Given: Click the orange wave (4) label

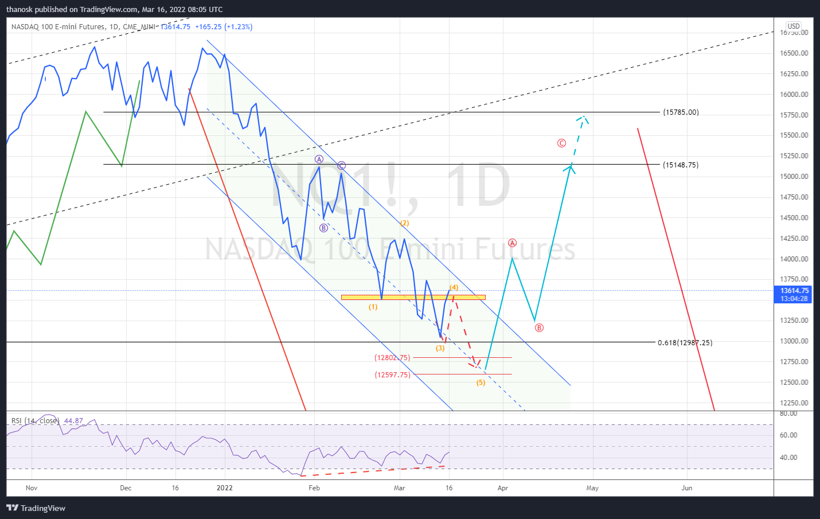Looking at the screenshot, I should (x=454, y=287).
